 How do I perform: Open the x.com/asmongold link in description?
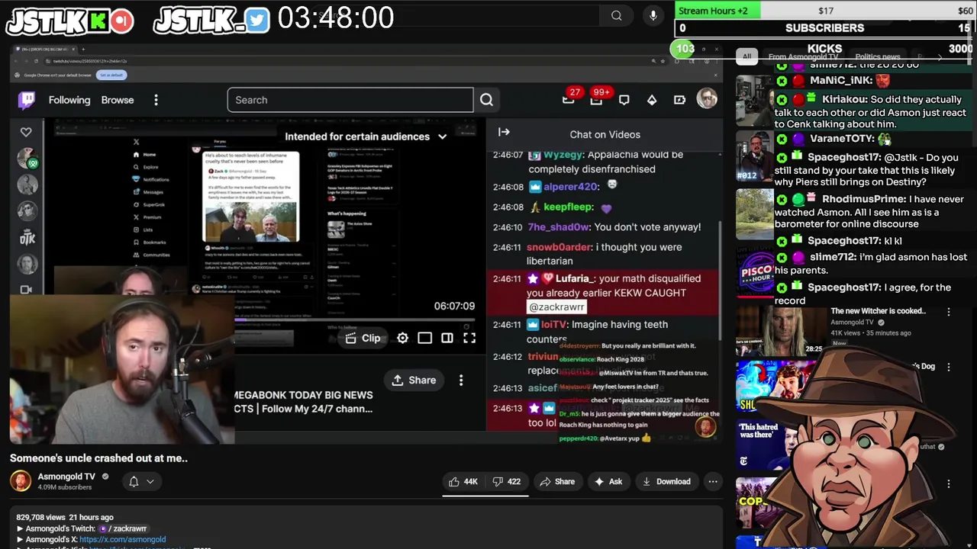(122, 539)
